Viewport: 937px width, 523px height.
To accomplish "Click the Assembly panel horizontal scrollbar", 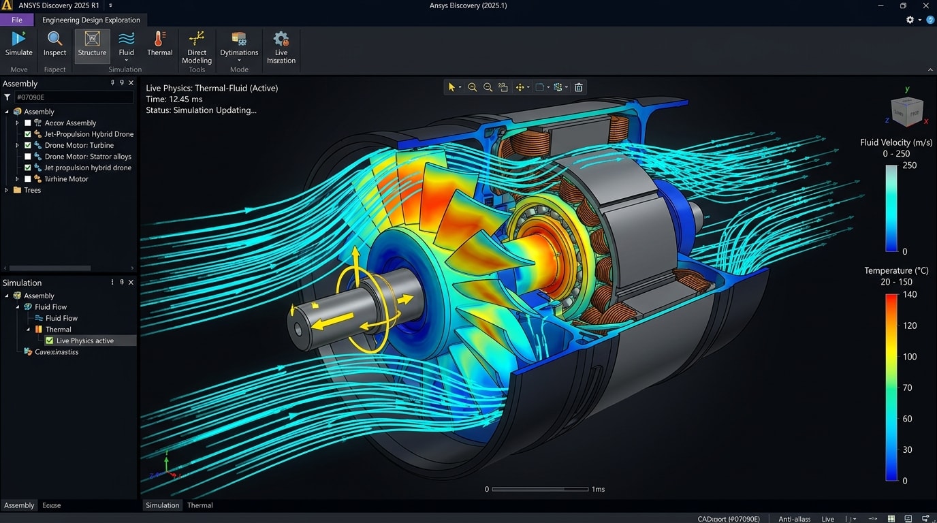I will click(x=50, y=268).
